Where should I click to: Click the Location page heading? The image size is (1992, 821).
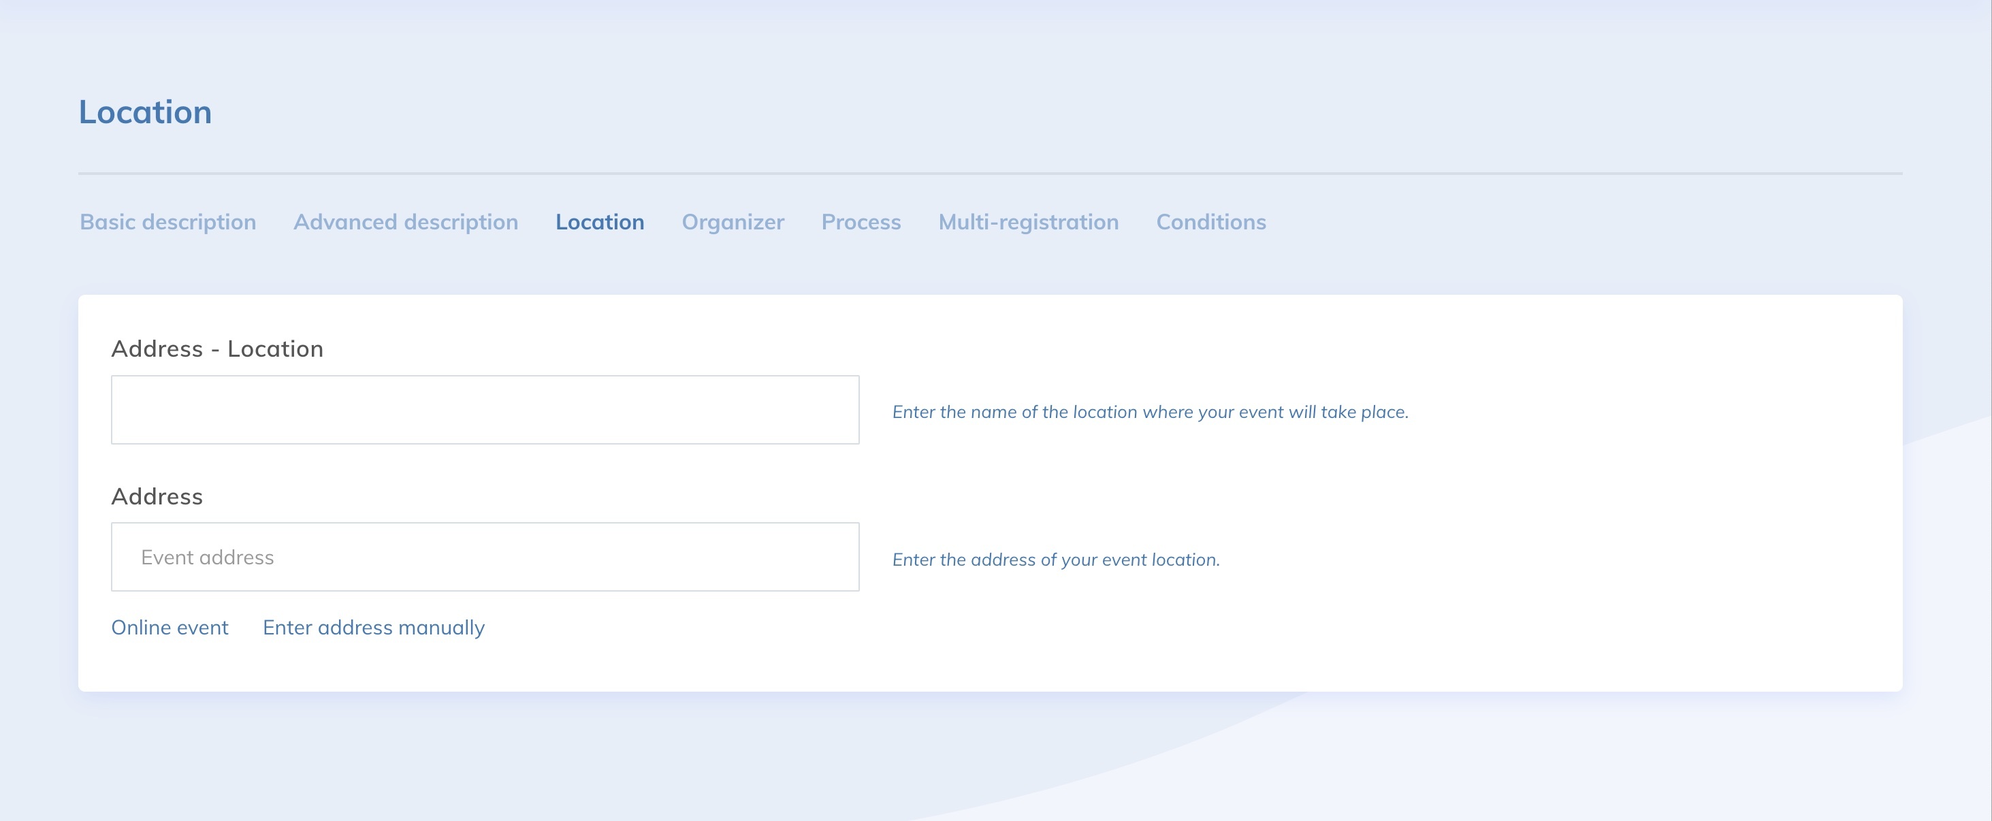(x=146, y=112)
